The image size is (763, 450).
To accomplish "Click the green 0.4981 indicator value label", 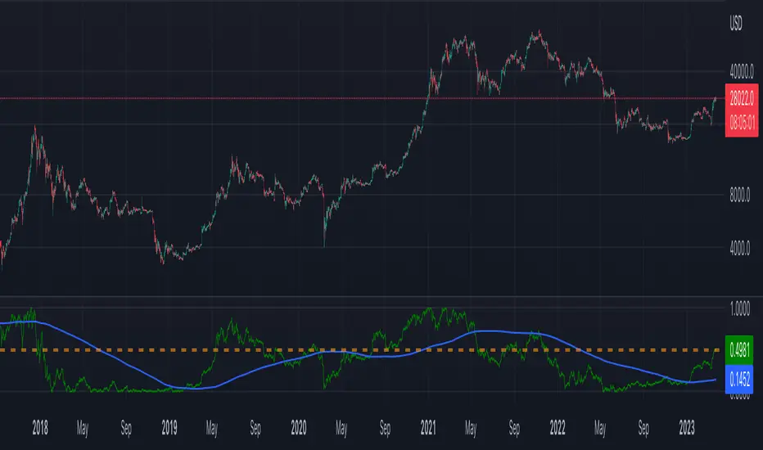I will (x=739, y=350).
